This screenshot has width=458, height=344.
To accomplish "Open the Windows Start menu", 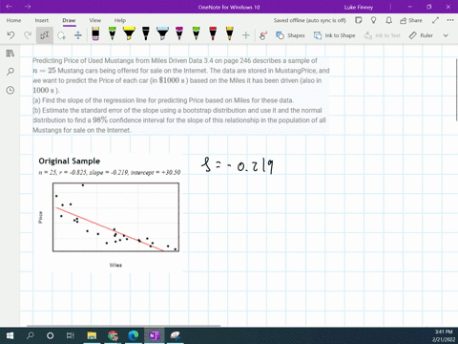I will click(x=10, y=335).
